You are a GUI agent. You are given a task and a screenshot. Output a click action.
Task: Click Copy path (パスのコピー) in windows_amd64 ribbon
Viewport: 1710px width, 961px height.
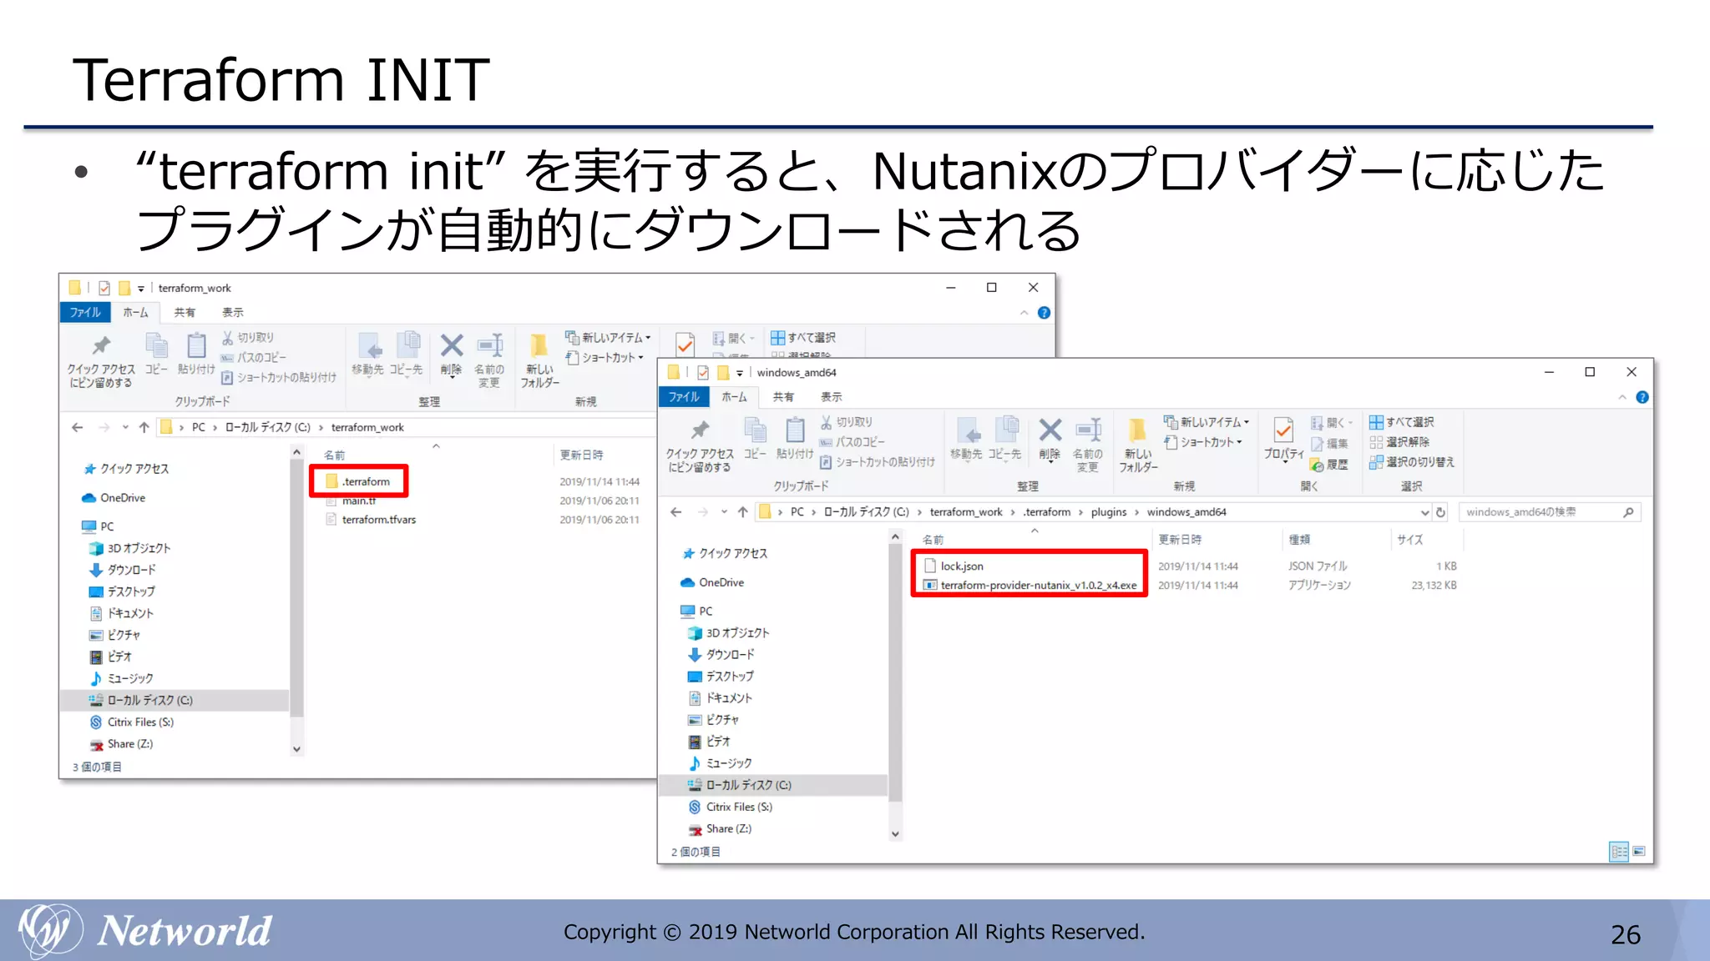(x=852, y=442)
